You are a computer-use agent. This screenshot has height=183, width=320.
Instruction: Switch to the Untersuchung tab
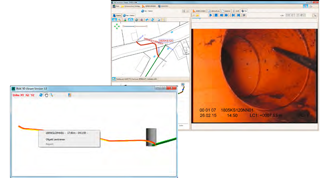(214, 11)
